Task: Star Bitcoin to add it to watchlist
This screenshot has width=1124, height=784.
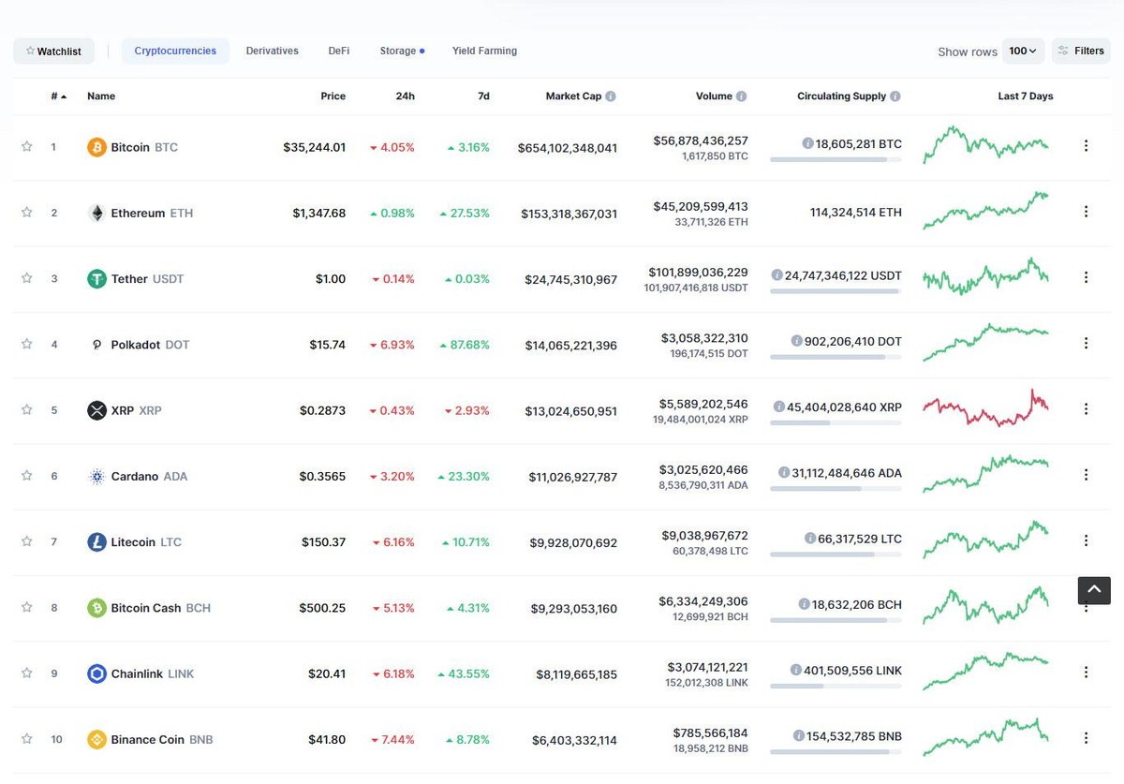Action: pyautogui.click(x=26, y=147)
